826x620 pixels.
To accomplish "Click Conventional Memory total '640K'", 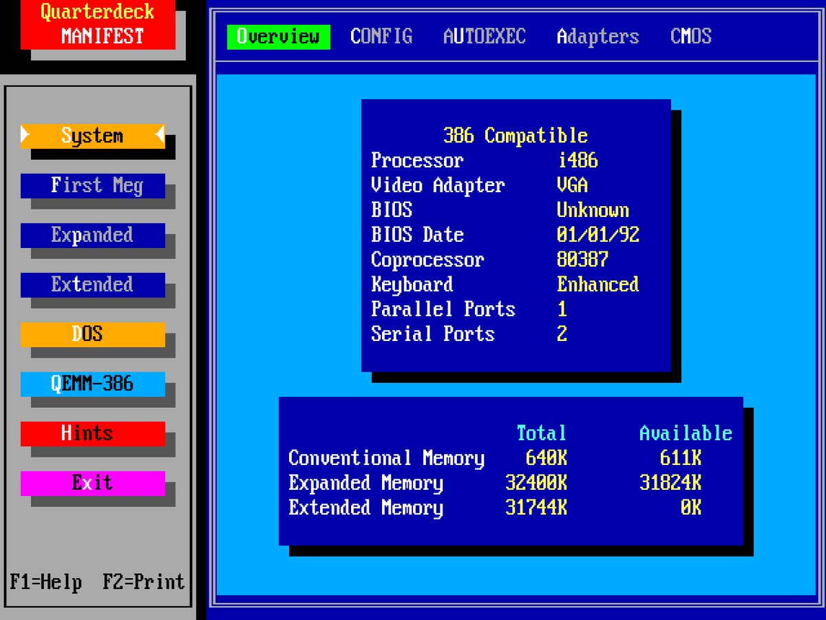I will coord(547,458).
